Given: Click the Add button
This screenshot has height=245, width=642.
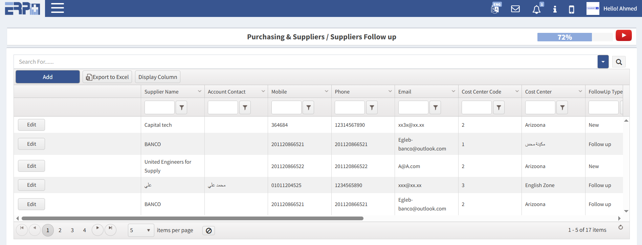Looking at the screenshot, I should (48, 77).
